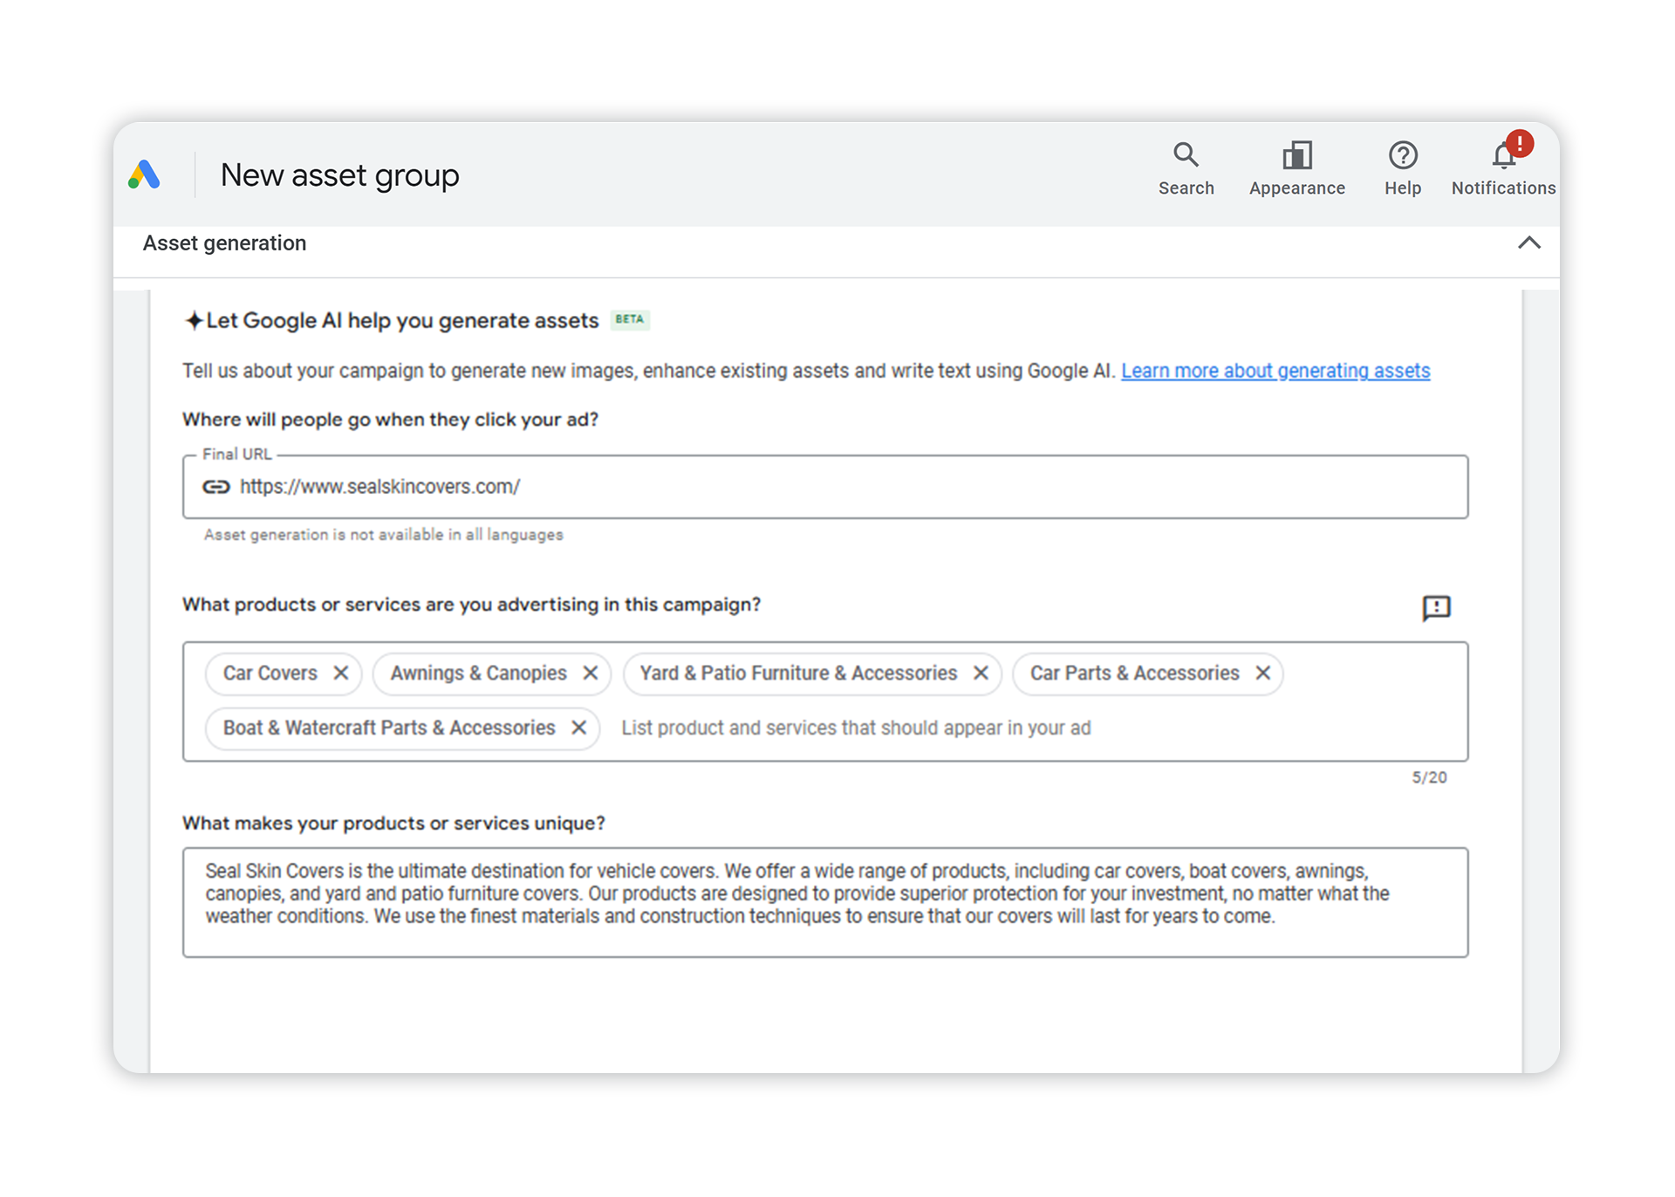Remove the Car Parts & Accessories chip
1675x1197 pixels.
tap(1262, 673)
